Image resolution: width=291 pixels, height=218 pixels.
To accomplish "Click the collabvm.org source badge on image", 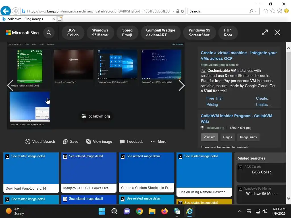I will [96, 116].
